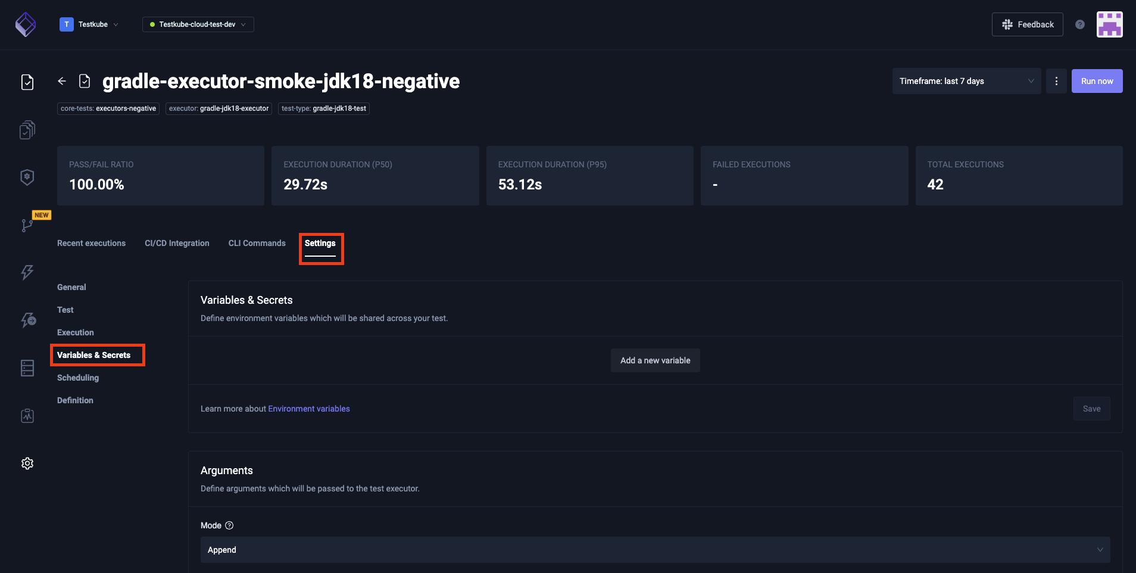Expand the Mode Append dropdown
The width and height of the screenshot is (1136, 573).
(x=655, y=550)
